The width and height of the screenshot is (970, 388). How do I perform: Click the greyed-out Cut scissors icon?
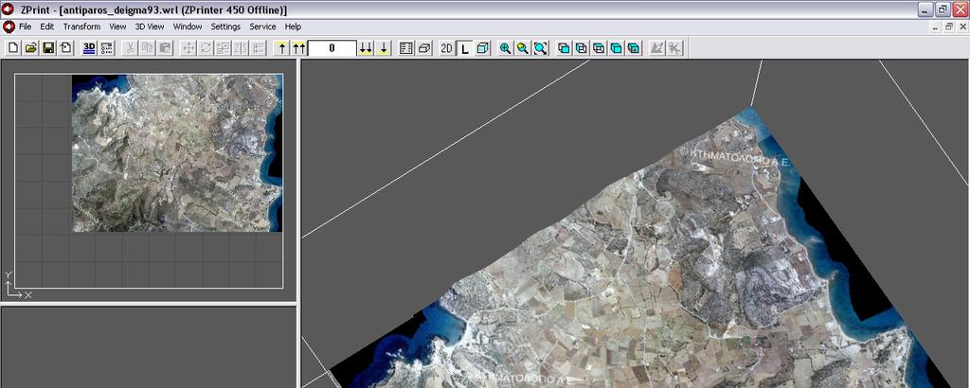(130, 48)
